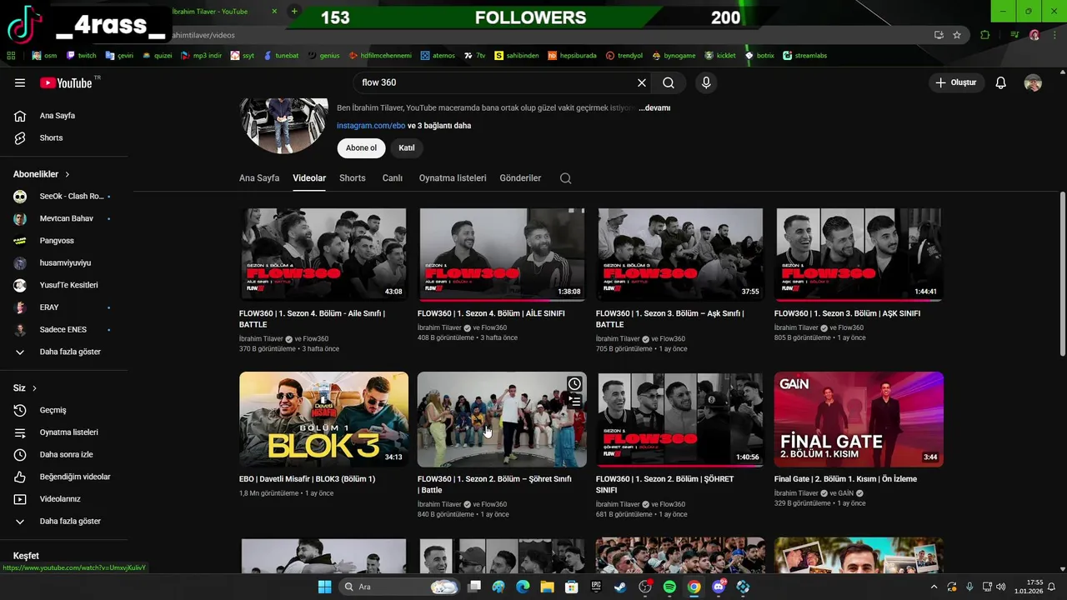Add the Şöhret Sınıfı Battle video to queue
The image size is (1067, 600).
(x=574, y=401)
